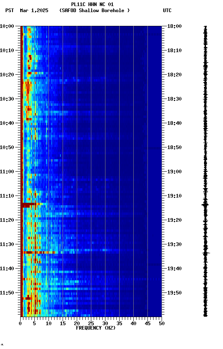Screen dimensions: 223x349
Task: Click the 0 Hz axis tick label
Action: [20, 324]
